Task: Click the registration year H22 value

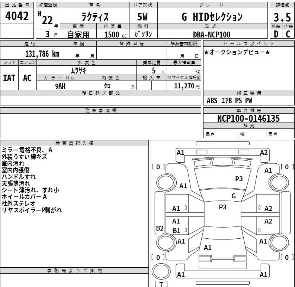Action: [45, 18]
